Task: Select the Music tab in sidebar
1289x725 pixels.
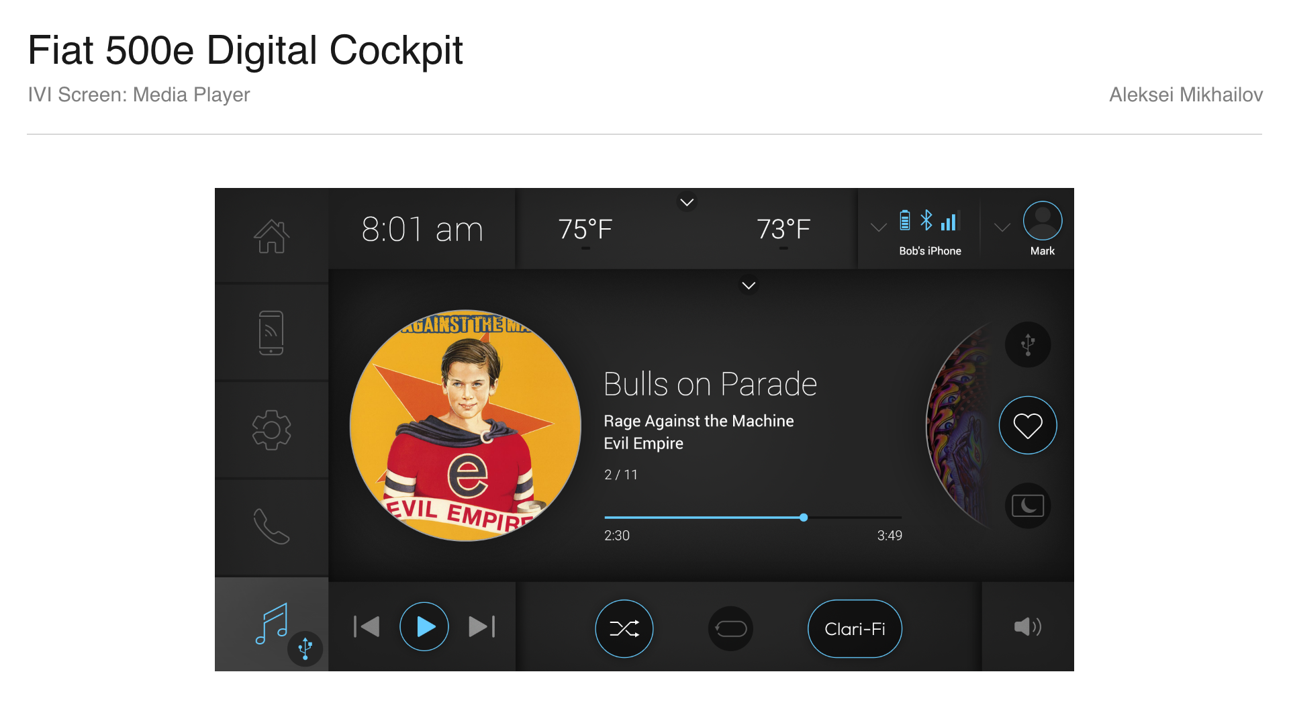Action: point(271,624)
